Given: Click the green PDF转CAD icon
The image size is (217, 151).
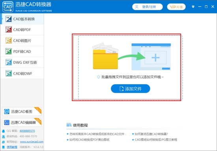Looking at the screenshot, I should 9,51.
